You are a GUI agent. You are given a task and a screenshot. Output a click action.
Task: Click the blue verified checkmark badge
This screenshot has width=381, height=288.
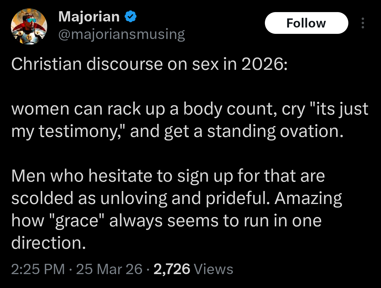[x=131, y=17]
